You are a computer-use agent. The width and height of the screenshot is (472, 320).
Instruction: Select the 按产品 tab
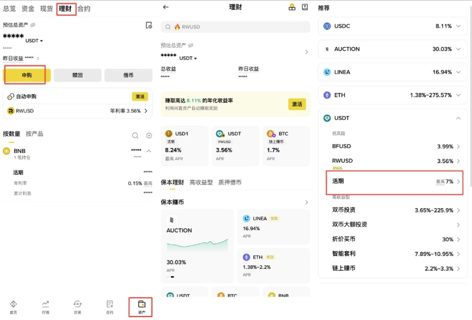34,134
